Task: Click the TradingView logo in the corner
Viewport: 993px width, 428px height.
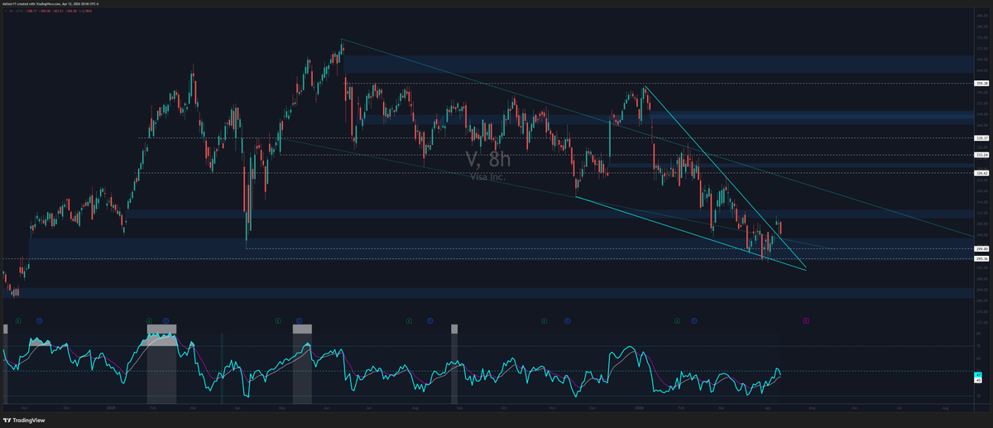Action: pos(24,420)
